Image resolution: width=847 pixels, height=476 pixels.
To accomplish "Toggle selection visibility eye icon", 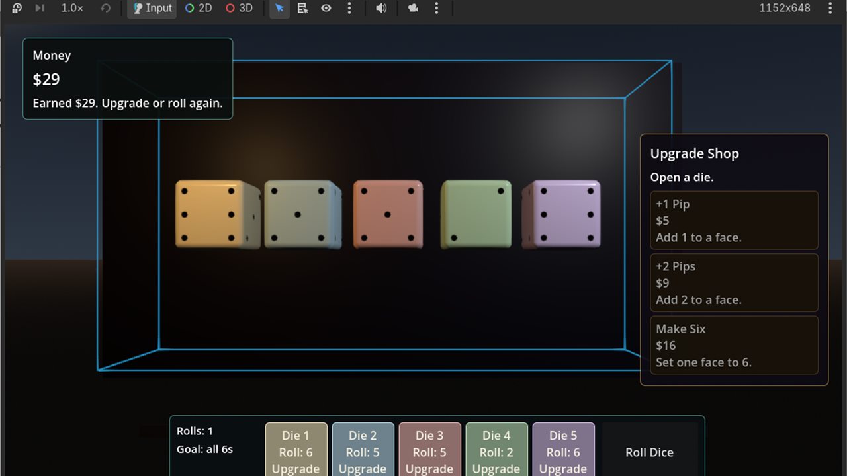I will [x=326, y=8].
